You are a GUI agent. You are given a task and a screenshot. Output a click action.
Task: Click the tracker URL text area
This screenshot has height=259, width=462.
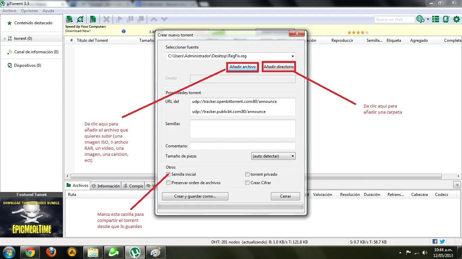(243, 107)
